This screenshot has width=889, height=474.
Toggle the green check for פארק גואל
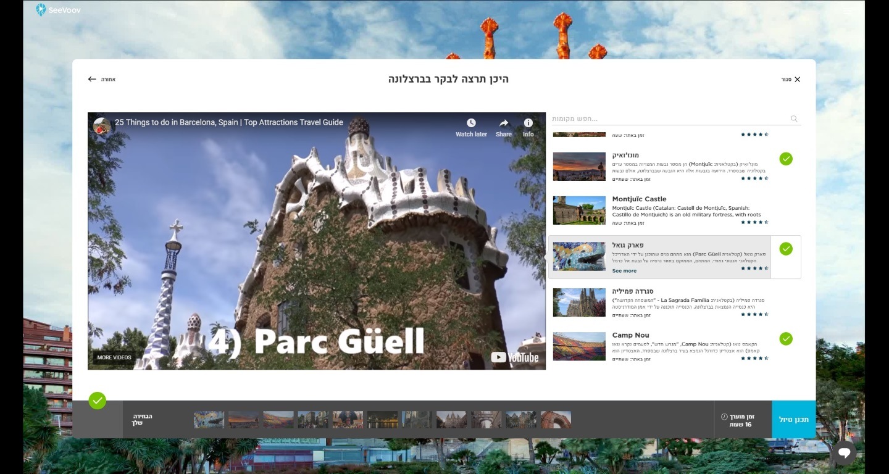pyautogui.click(x=786, y=249)
